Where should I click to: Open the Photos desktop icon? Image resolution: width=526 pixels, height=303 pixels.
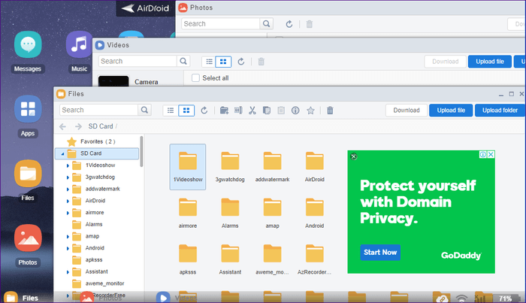coord(28,238)
